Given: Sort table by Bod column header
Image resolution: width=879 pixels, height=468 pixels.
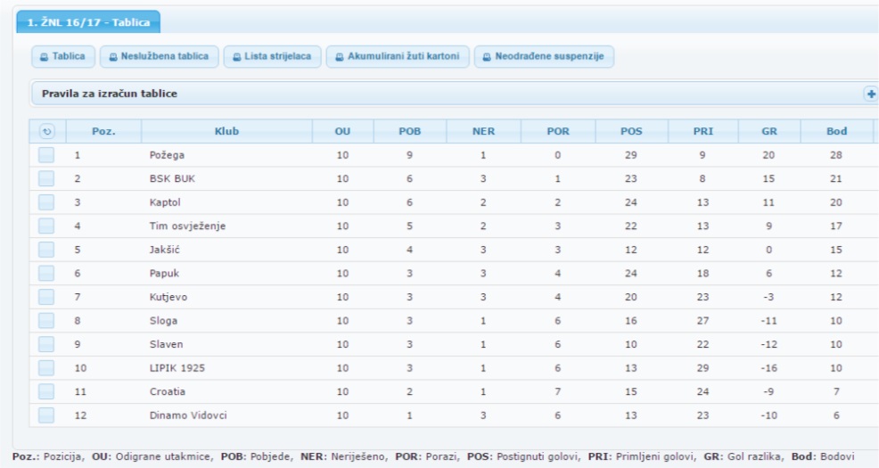Looking at the screenshot, I should (836, 132).
